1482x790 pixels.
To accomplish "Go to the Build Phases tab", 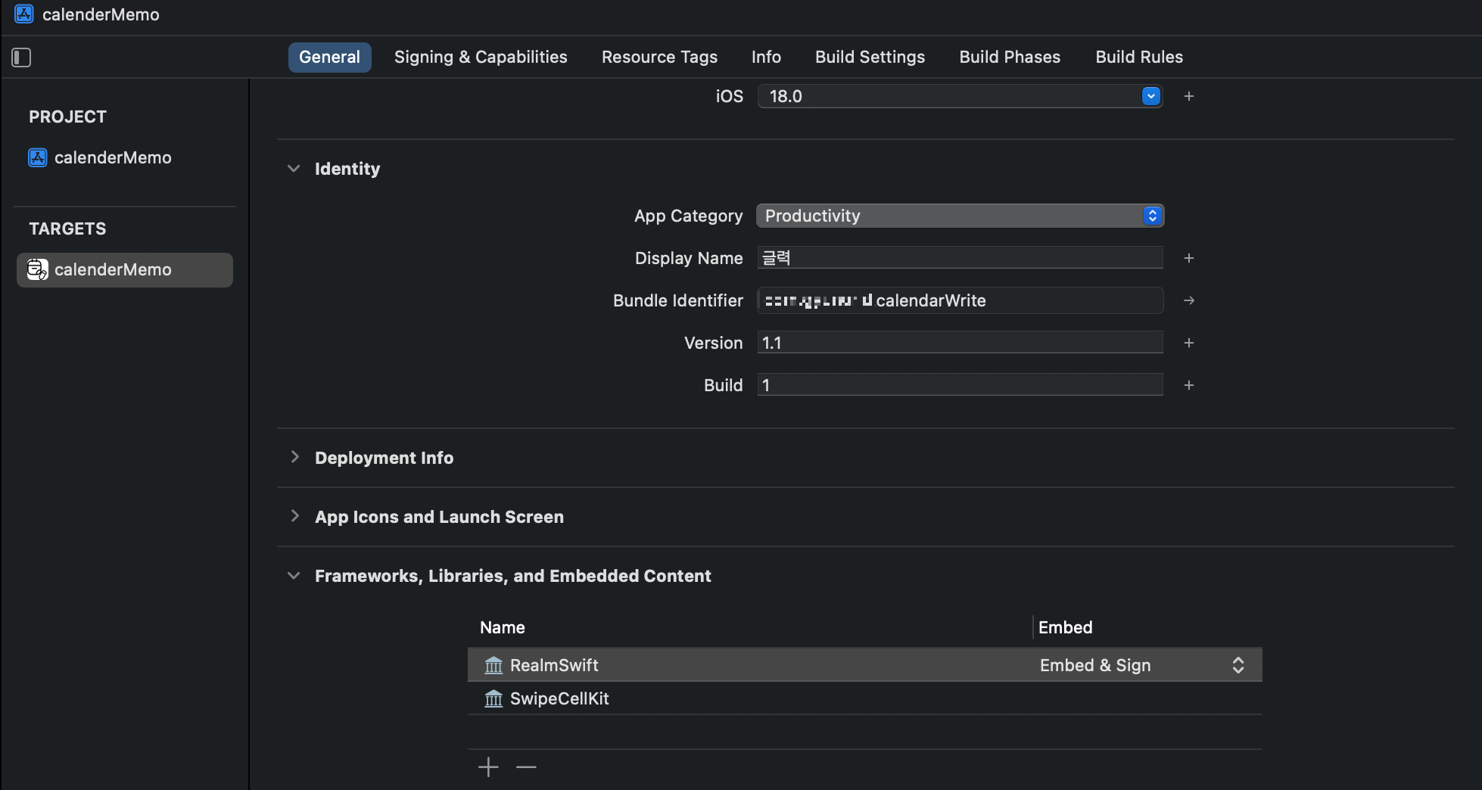I will (x=1010, y=58).
